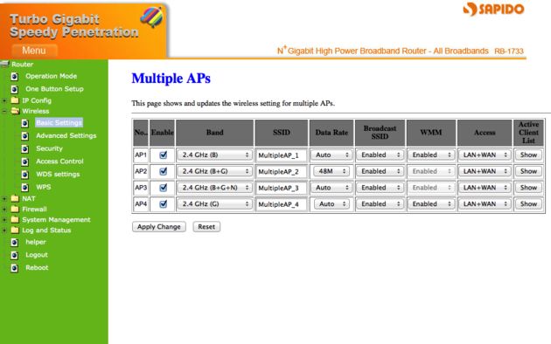551x344 pixels.
Task: Open Advanced Settings in the sidebar
Action: pyautogui.click(x=66, y=135)
